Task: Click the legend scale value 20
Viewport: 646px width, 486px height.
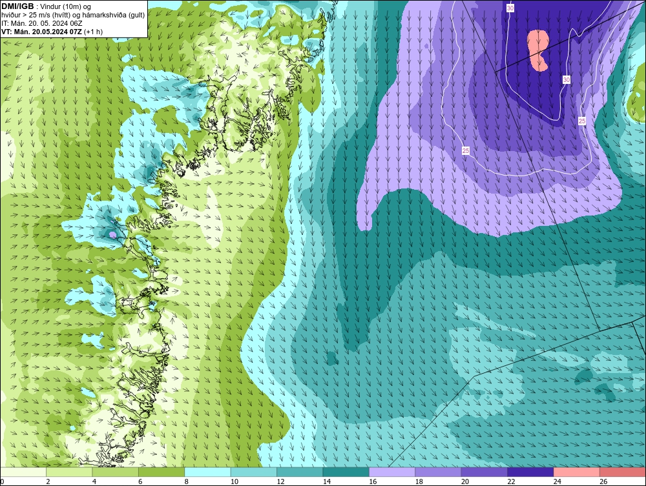Action: click(464, 481)
